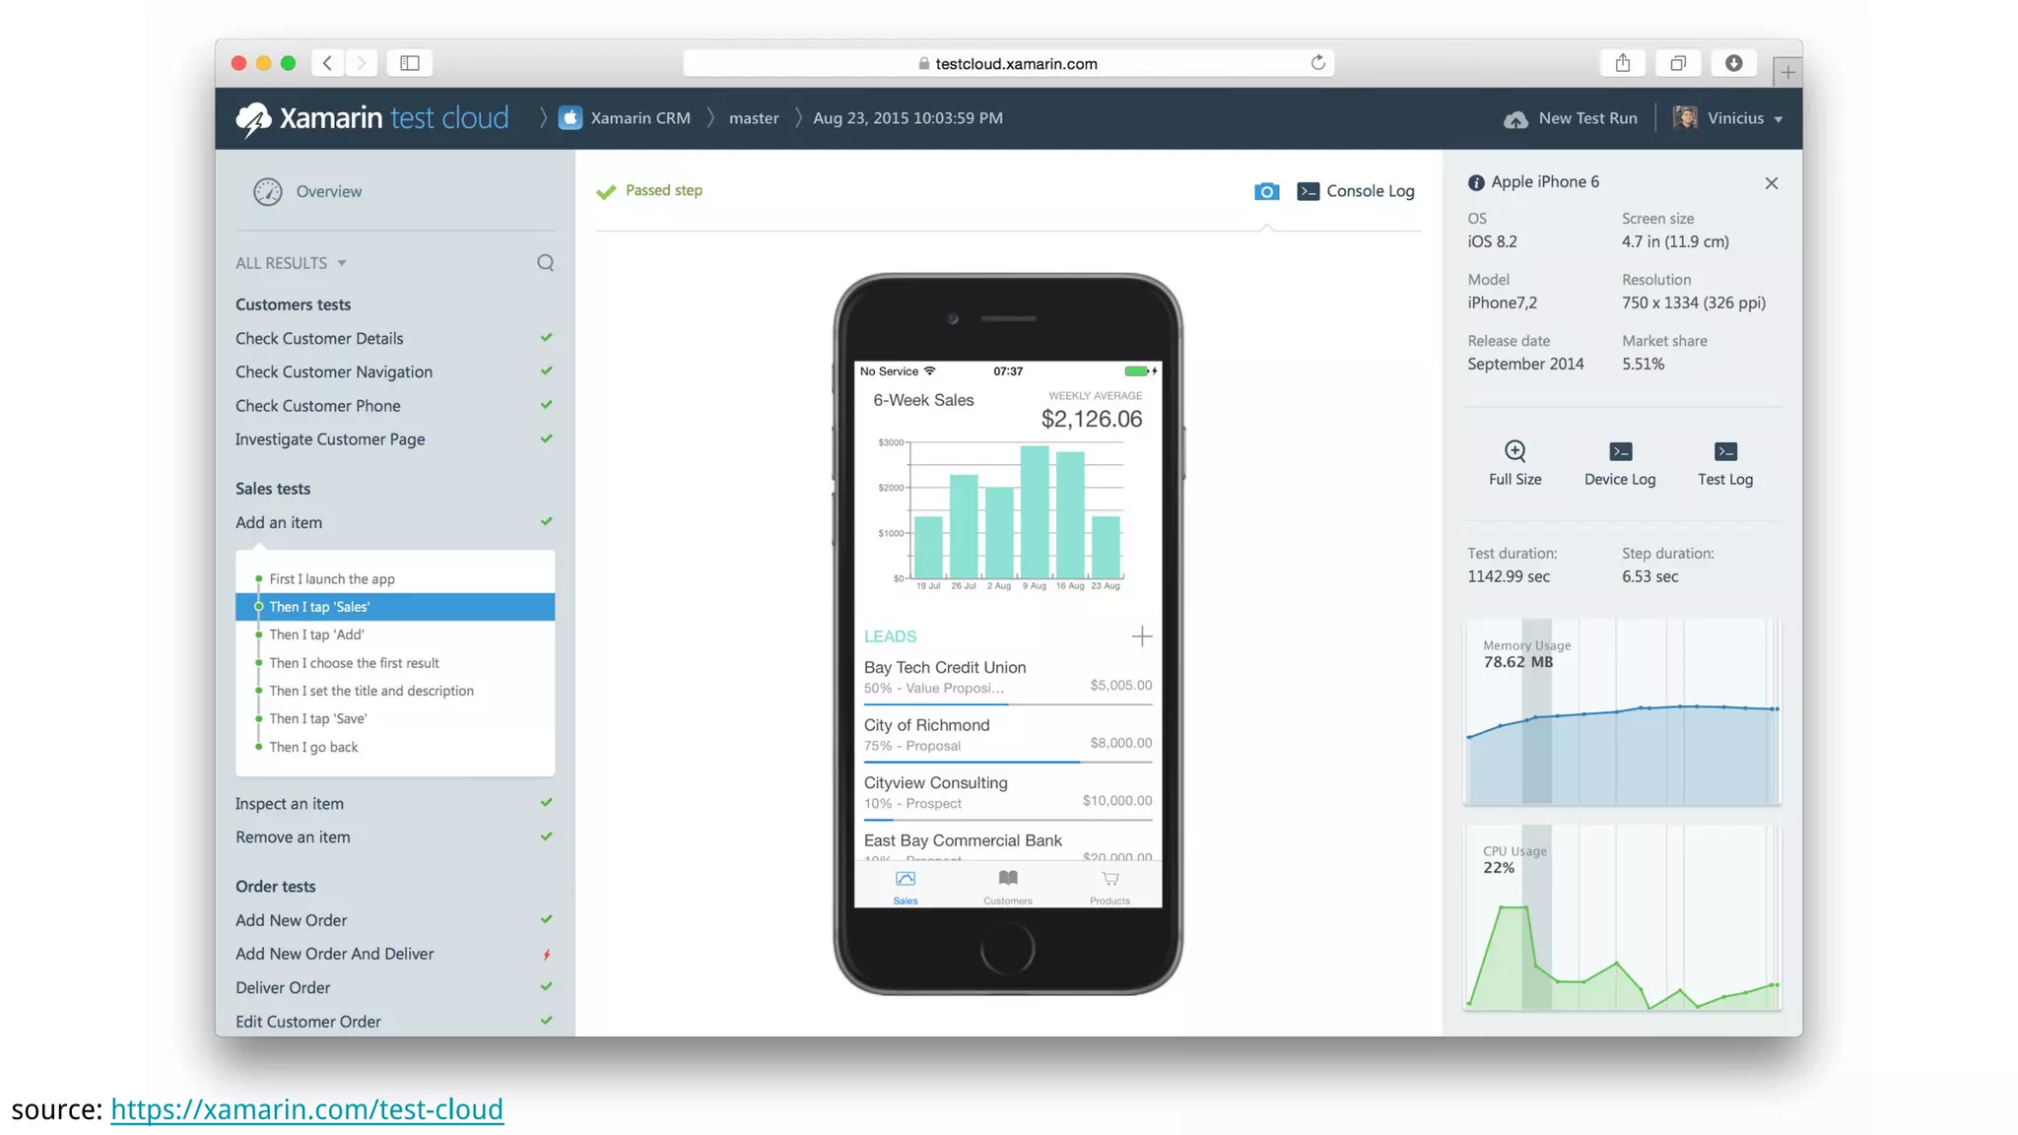2018x1135 pixels.
Task: Click the Safari share icon
Action: (x=1623, y=63)
